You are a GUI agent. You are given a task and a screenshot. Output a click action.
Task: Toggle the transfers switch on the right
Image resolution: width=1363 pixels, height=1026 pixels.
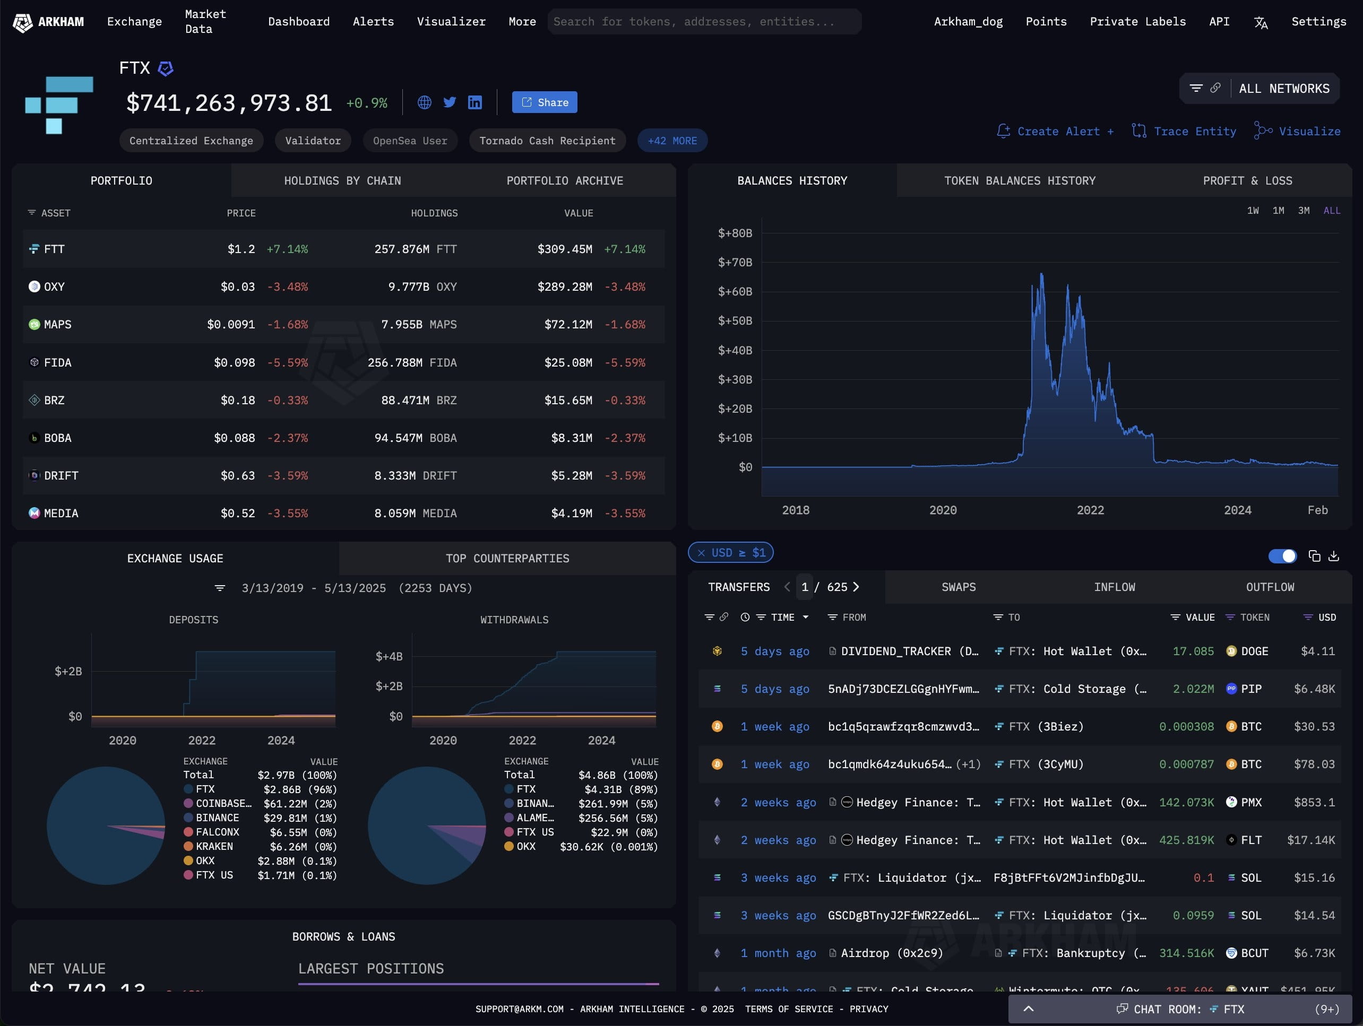[x=1282, y=556]
